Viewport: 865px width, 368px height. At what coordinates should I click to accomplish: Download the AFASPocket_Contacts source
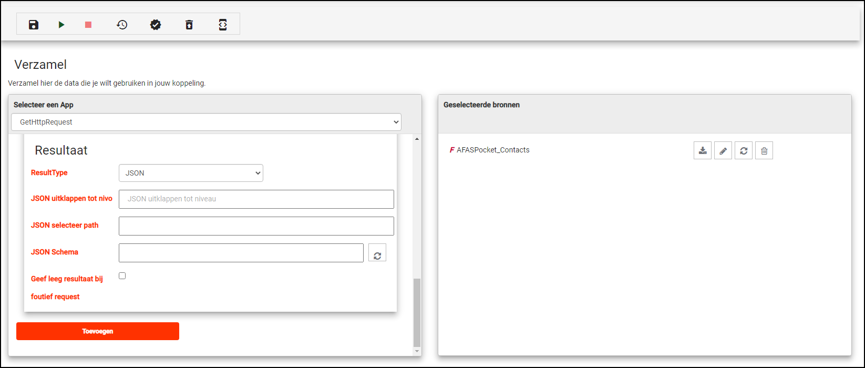tap(703, 151)
